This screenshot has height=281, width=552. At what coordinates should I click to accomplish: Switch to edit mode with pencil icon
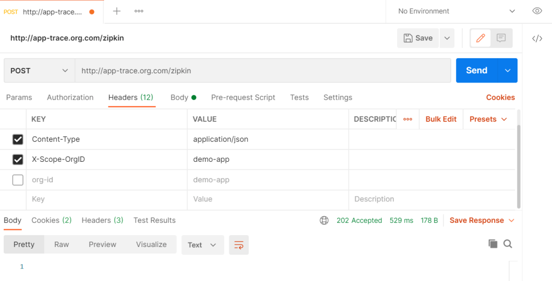click(480, 38)
